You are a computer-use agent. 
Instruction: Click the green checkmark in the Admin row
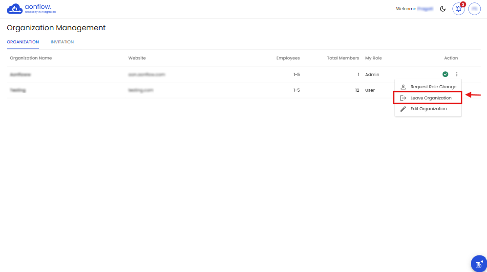click(445, 74)
